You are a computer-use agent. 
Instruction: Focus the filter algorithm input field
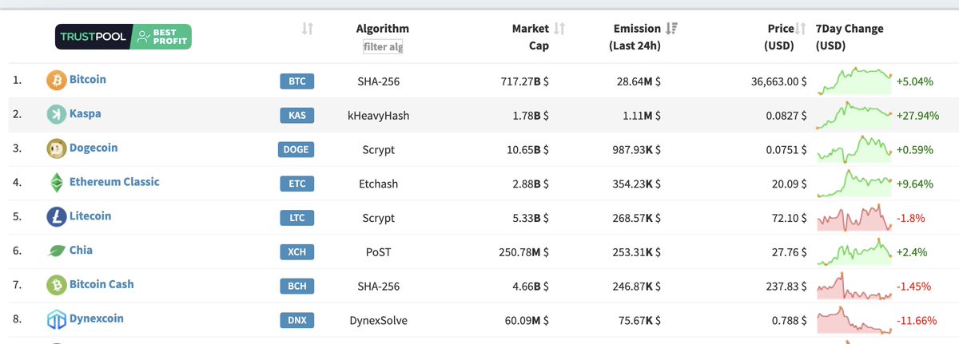tap(383, 46)
